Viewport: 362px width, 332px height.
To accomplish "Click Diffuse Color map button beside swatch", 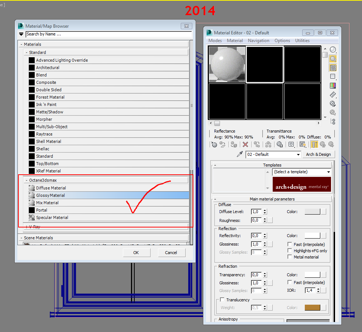I will (324, 211).
